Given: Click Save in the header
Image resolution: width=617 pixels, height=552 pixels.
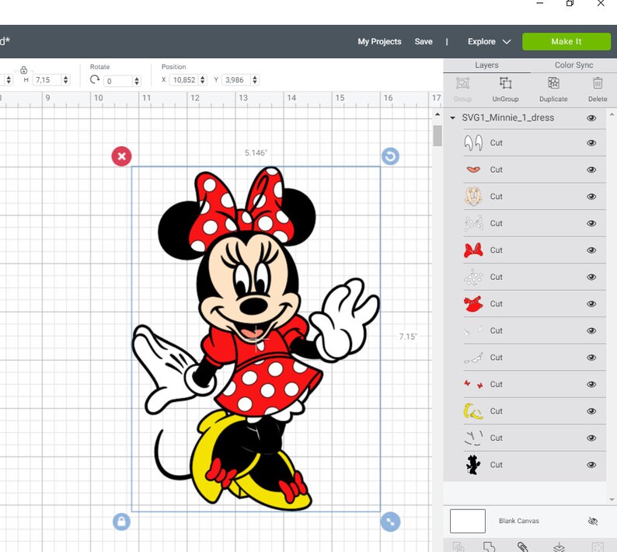Looking at the screenshot, I should 424,41.
